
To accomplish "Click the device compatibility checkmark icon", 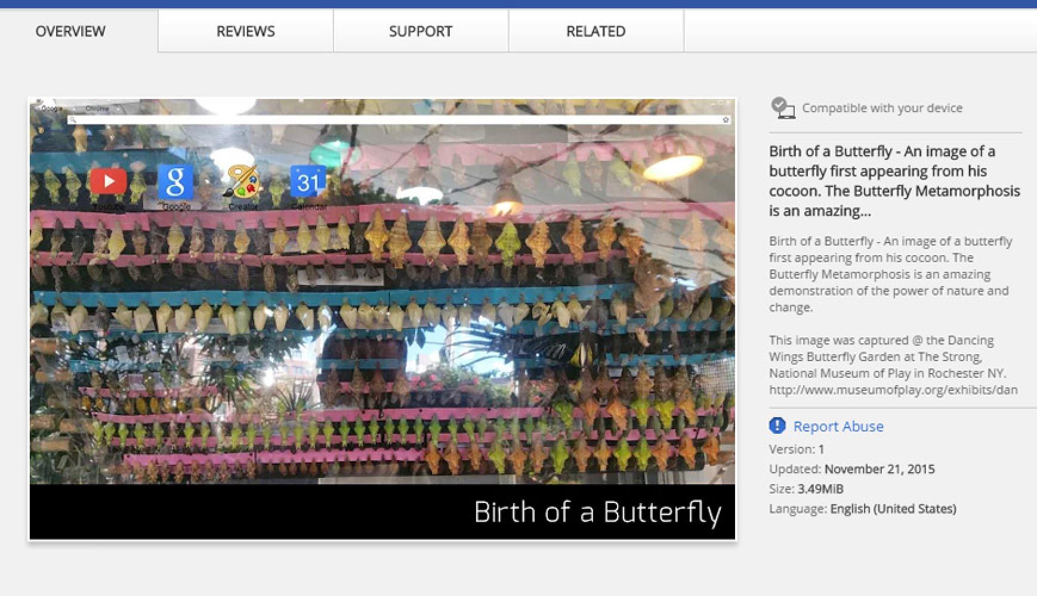I will coord(782,108).
